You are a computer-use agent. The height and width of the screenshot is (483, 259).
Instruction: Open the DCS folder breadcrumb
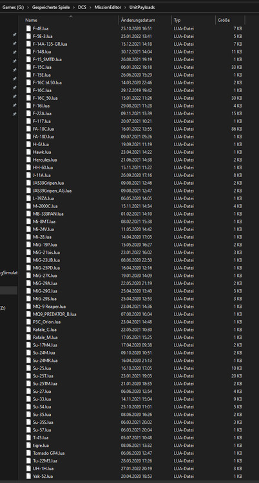pos(82,7)
